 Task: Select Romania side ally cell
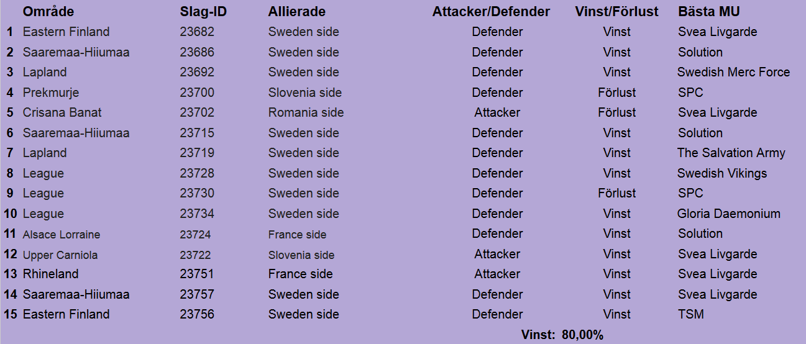pyautogui.click(x=306, y=112)
